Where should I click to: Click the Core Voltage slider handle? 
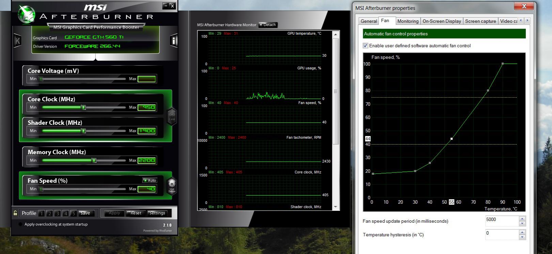click(x=42, y=79)
